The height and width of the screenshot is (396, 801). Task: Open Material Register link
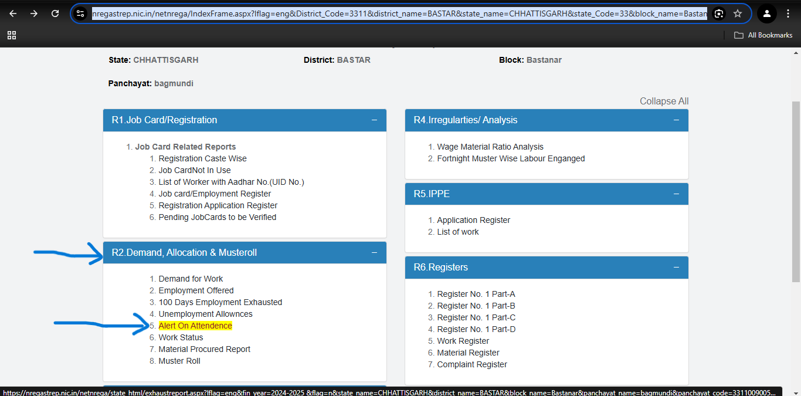coord(469,353)
